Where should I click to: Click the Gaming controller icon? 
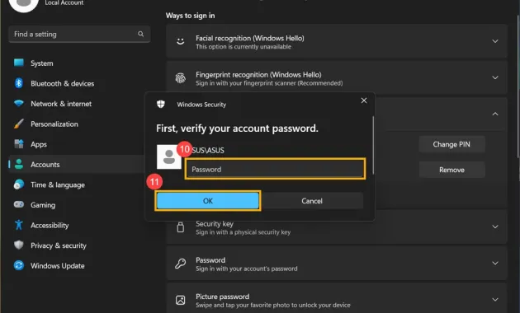click(x=19, y=204)
